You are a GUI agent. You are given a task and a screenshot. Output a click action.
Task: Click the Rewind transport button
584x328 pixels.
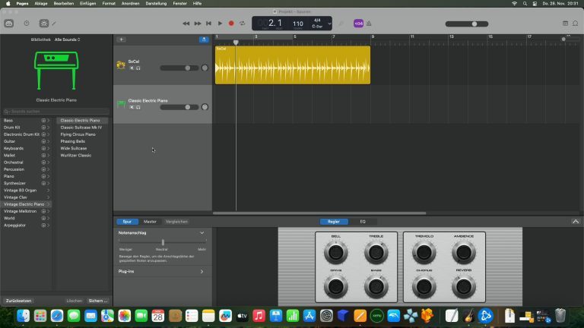pos(186,24)
